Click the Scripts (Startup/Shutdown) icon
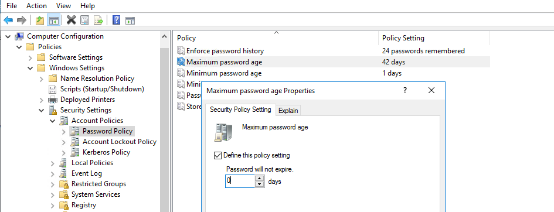This screenshot has height=212, width=554. click(x=53, y=89)
